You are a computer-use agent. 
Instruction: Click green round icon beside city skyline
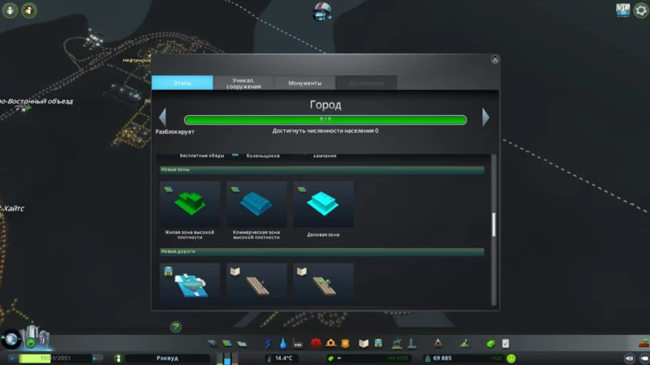tap(31, 343)
